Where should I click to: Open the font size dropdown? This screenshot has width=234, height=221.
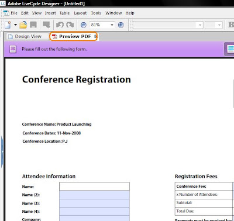coord(219,25)
